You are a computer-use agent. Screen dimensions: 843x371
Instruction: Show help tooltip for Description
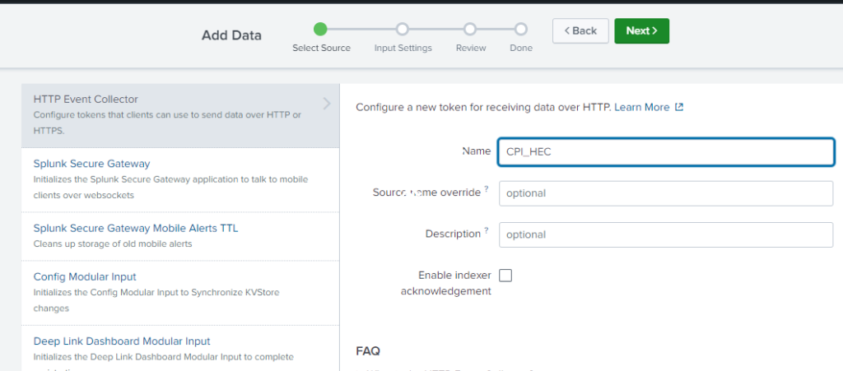(x=487, y=231)
